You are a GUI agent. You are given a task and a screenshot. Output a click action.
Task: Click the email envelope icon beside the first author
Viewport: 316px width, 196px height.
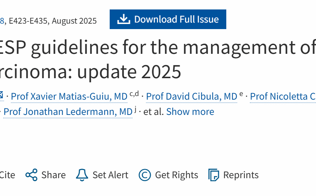coord(1,95)
